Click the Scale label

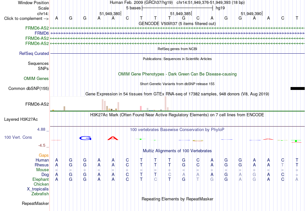point(44,8)
